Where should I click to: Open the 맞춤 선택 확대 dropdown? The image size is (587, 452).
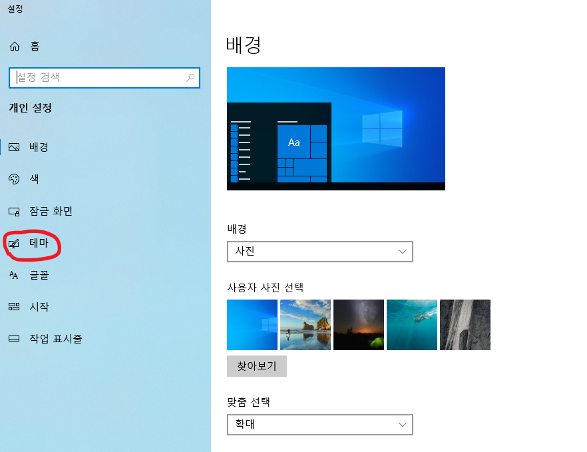tap(320, 425)
